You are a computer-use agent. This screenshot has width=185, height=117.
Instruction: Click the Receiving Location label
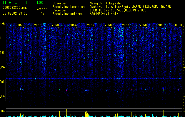(69, 7)
